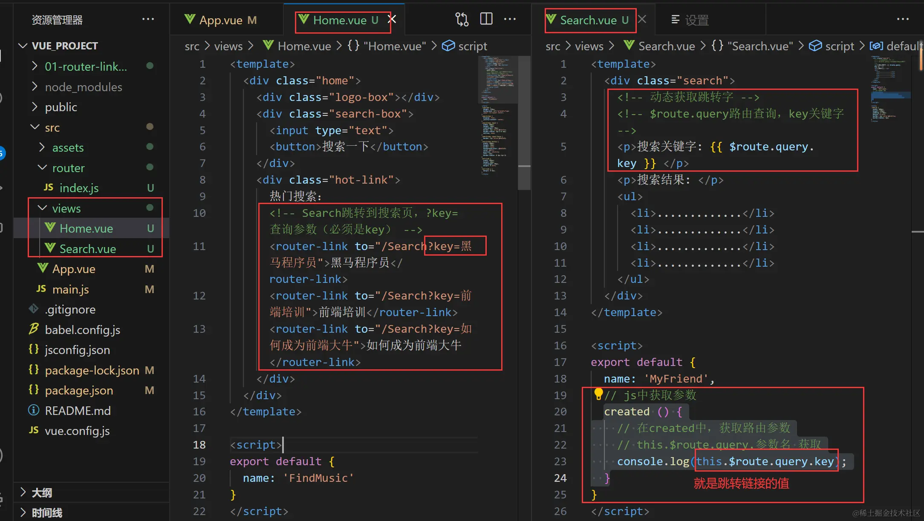Click the Home.vue editor minimap

(x=498, y=115)
